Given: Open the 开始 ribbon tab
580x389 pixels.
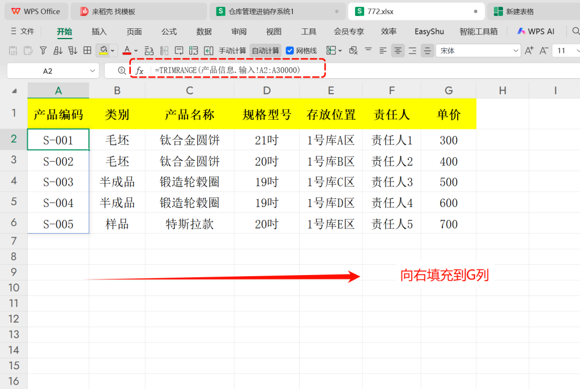Looking at the screenshot, I should coord(65,32).
